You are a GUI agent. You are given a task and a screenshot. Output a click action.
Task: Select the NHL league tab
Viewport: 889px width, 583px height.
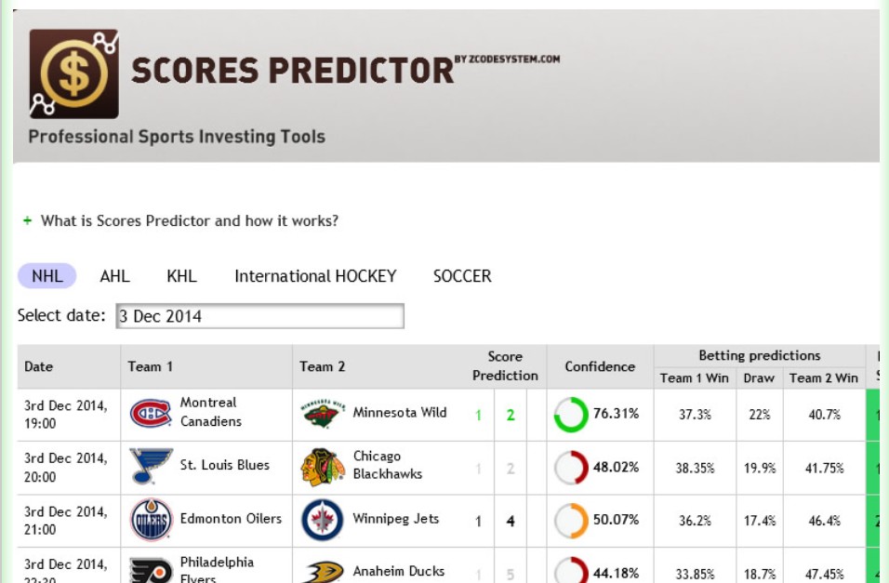click(x=47, y=276)
